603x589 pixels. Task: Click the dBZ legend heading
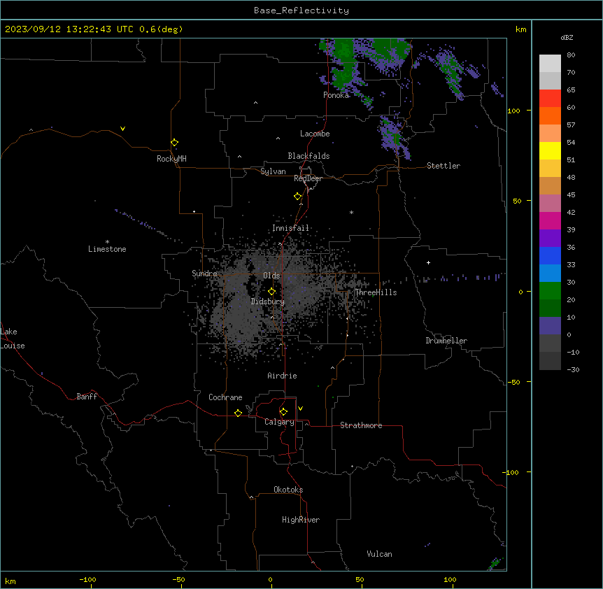567,38
